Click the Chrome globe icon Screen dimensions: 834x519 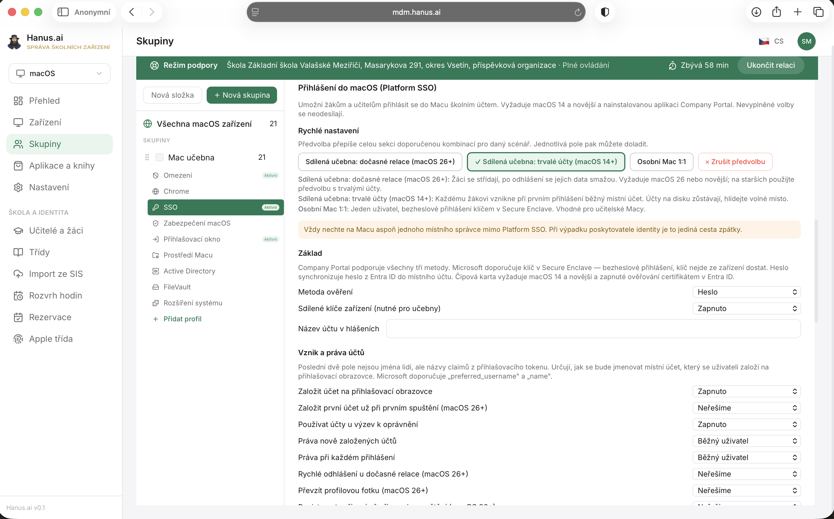click(156, 191)
